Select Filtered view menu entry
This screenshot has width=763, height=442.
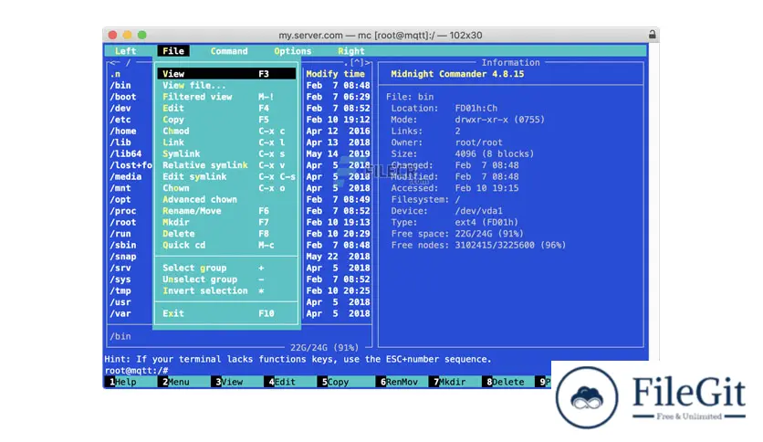click(226, 97)
